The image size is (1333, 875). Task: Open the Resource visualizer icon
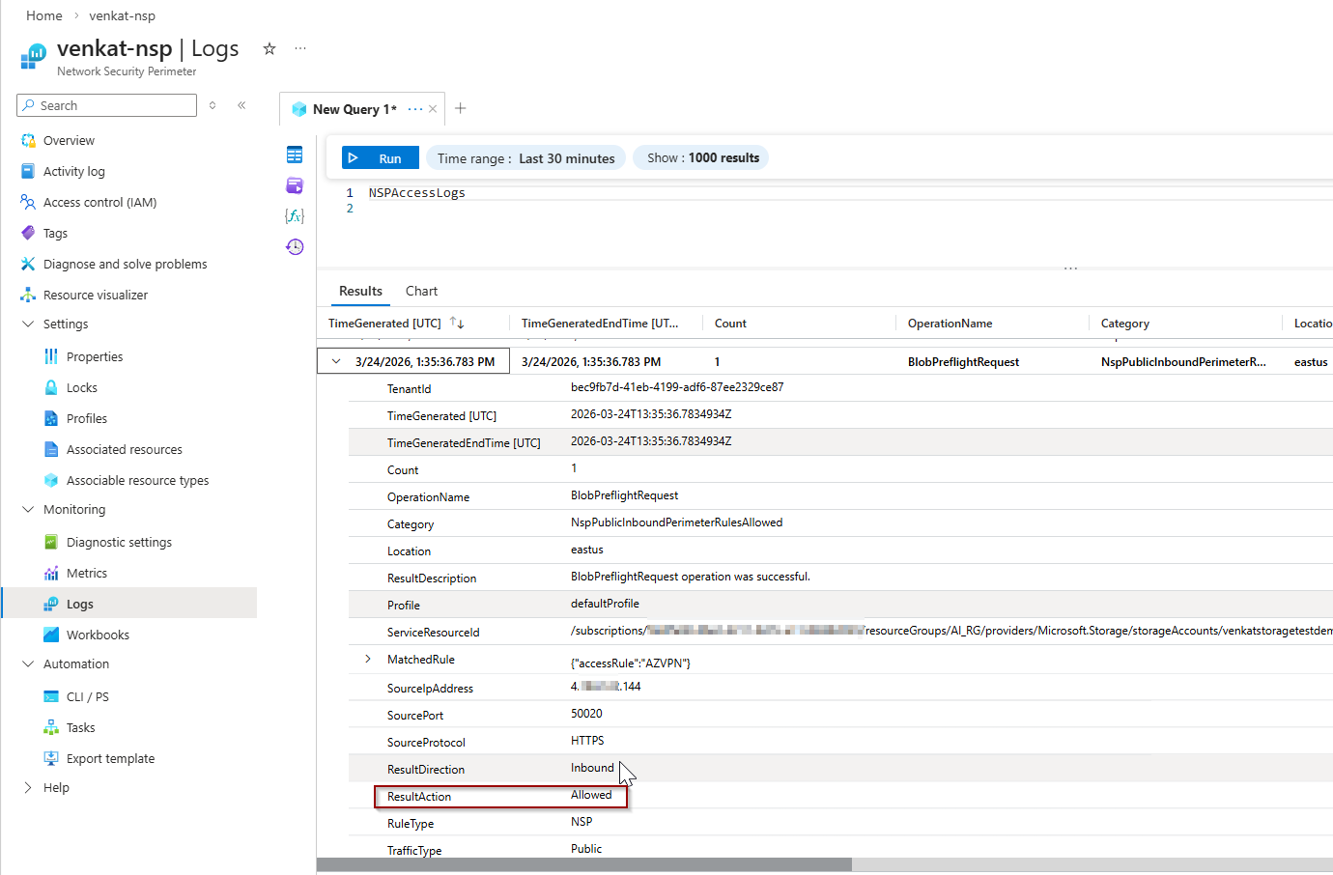[28, 296]
